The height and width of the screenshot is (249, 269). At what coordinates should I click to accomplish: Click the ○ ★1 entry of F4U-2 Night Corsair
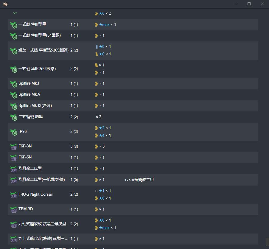tap(102, 191)
